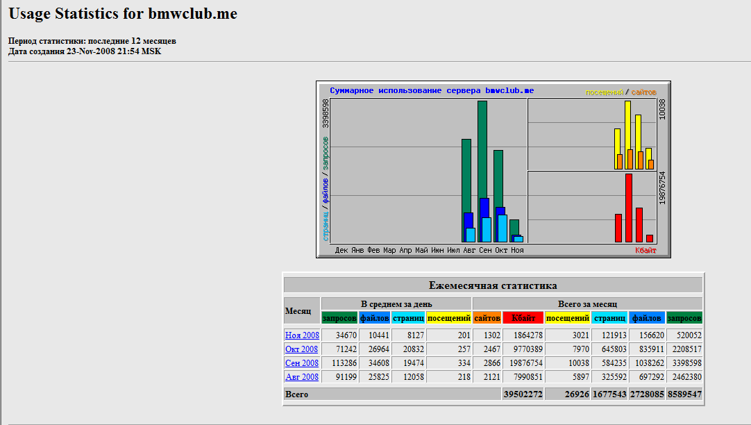The height and width of the screenshot is (425, 751).
Task: Click the red Кбайт column header
Action: pos(523,318)
